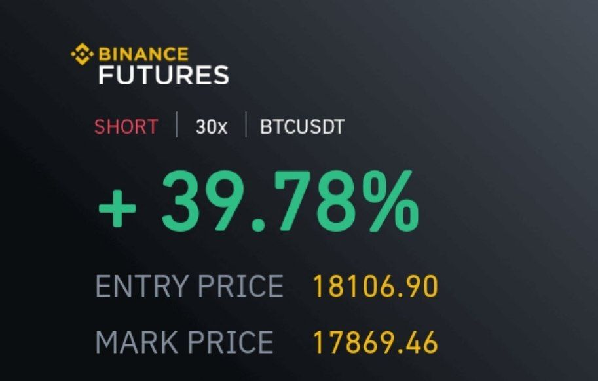Viewport: 598px width, 381px height.
Task: Click the divider between 30x and BTCUSDT
Action: click(246, 124)
